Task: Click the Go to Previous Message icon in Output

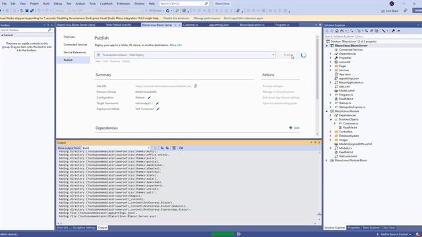Action: pos(162,148)
